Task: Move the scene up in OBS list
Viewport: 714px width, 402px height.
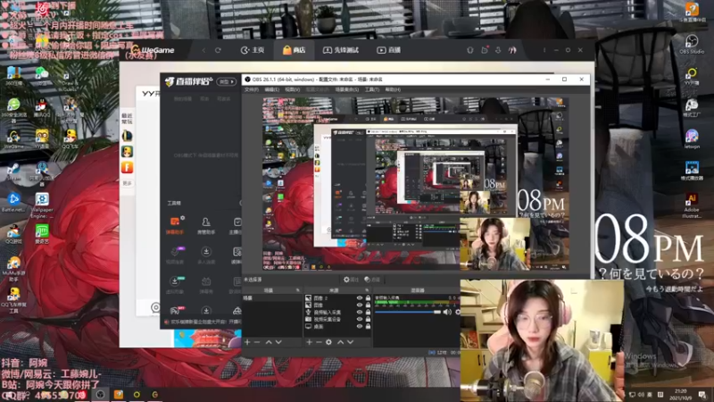Action: point(269,342)
